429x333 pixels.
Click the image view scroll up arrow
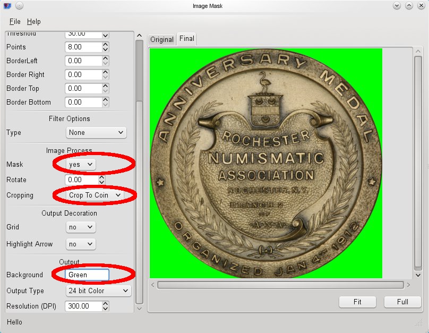[418, 51]
